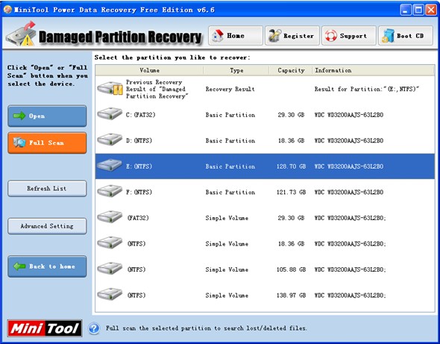Click the Previous Recovery Result drive icon
This screenshot has width=440, height=344.
pos(110,89)
